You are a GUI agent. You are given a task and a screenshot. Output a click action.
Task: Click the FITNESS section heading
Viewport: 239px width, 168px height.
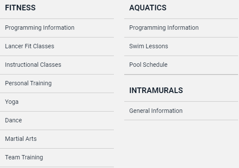(x=20, y=8)
